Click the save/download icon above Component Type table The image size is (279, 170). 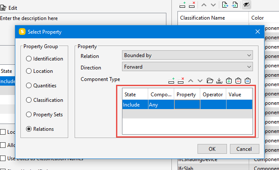[x=219, y=81]
